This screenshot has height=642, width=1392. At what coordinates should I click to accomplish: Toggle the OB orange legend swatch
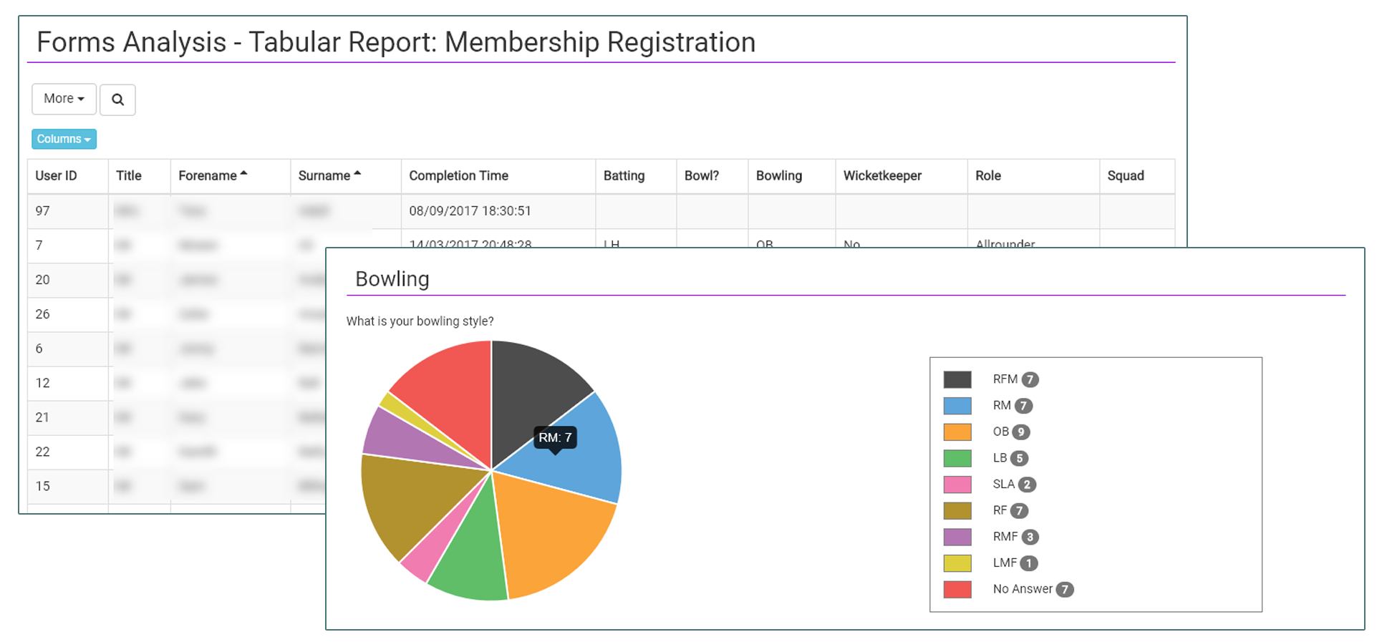[x=957, y=432]
